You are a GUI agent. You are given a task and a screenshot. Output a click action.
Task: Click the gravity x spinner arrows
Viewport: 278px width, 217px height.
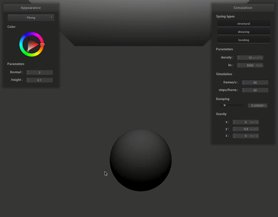[234, 122]
